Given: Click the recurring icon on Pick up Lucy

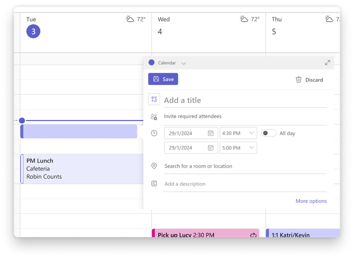Looking at the screenshot, I should tap(253, 235).
